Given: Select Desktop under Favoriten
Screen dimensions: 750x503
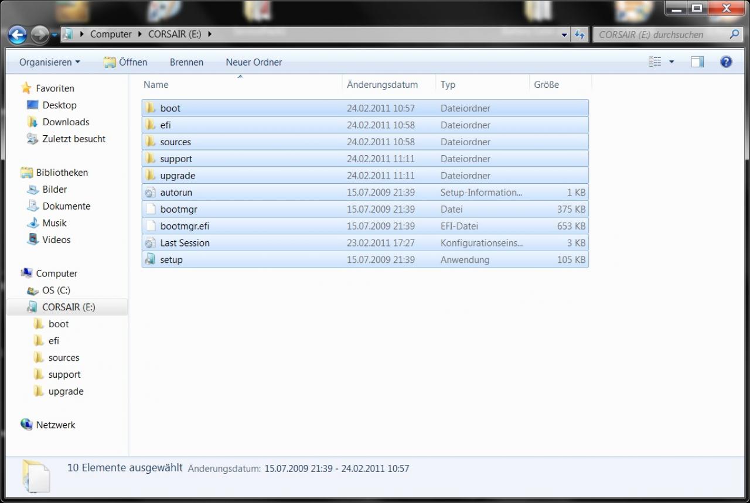Looking at the screenshot, I should tap(59, 105).
